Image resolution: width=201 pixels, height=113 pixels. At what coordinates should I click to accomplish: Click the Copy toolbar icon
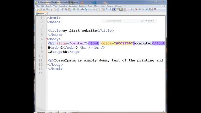coord(66,9)
